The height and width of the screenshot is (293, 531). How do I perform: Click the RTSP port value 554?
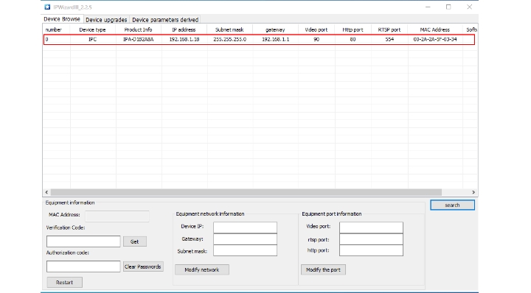(x=389, y=40)
